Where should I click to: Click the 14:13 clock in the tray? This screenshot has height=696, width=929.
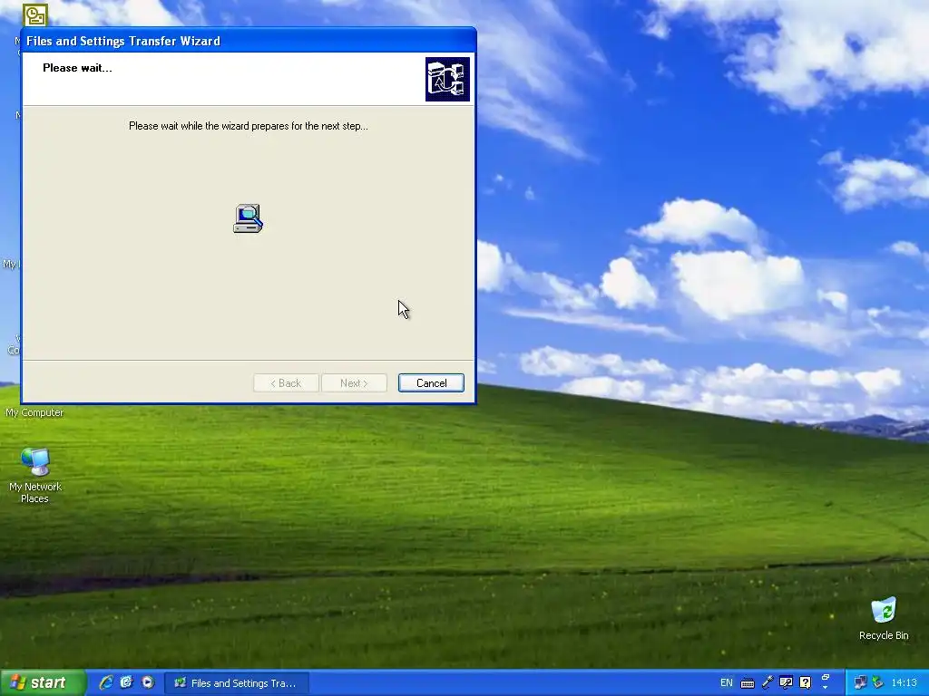(905, 683)
